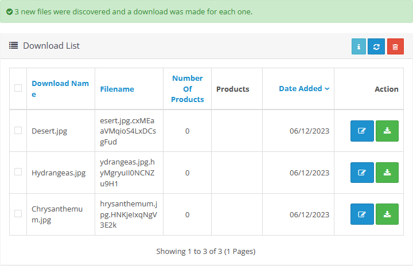
Task: Click the list icon beside Download List
Action: coord(13,46)
